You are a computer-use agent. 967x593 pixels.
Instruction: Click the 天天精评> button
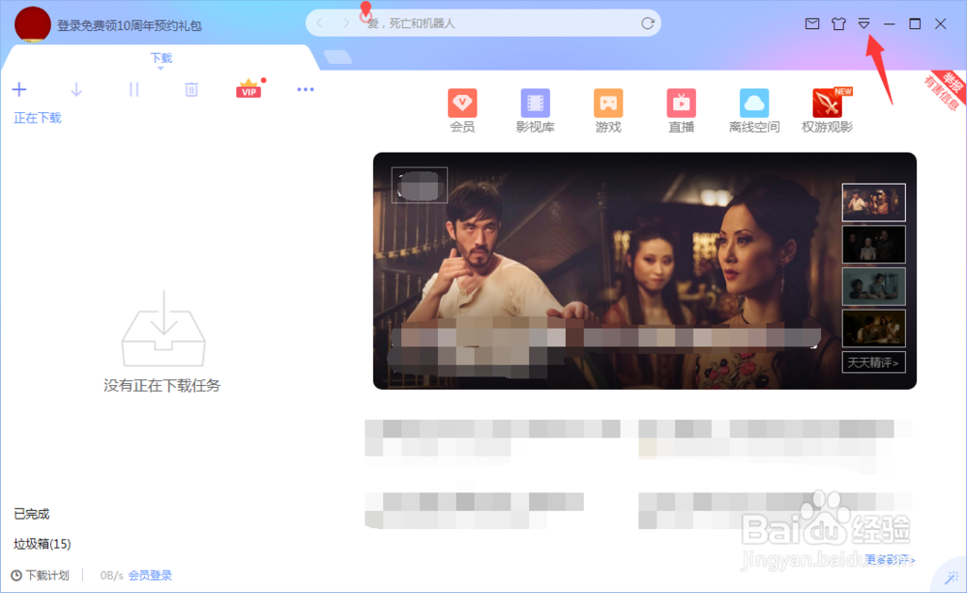874,362
